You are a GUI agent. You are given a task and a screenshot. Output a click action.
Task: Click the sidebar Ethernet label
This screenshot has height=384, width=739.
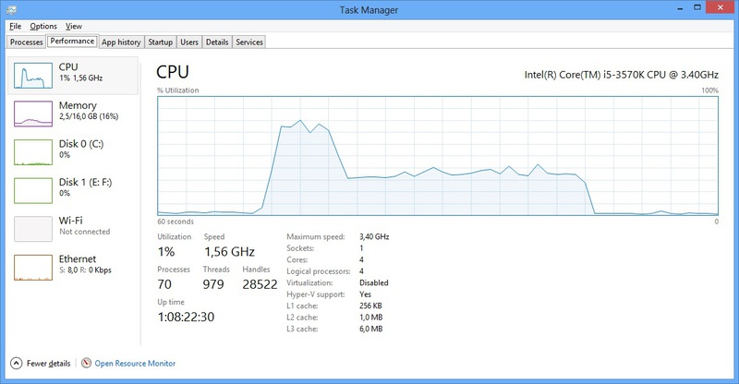click(x=78, y=258)
